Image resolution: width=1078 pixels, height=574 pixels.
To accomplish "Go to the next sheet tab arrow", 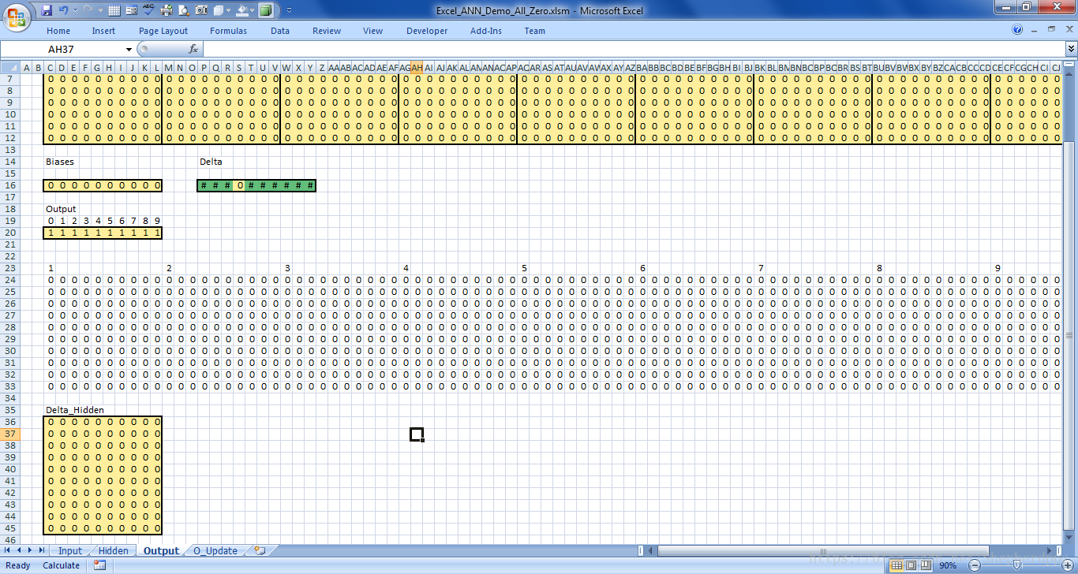I will [x=31, y=550].
